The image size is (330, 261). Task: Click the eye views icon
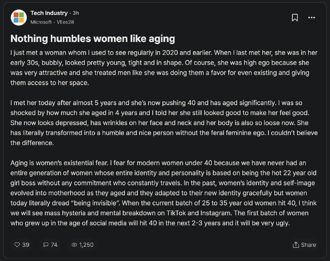(x=74, y=245)
